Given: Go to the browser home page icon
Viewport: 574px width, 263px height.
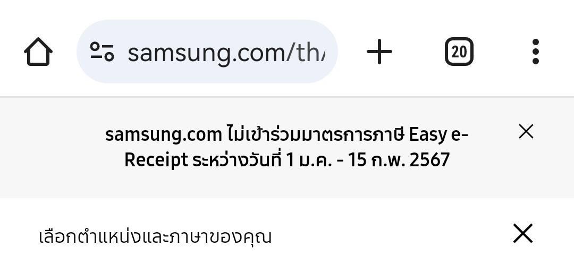Looking at the screenshot, I should [38, 52].
